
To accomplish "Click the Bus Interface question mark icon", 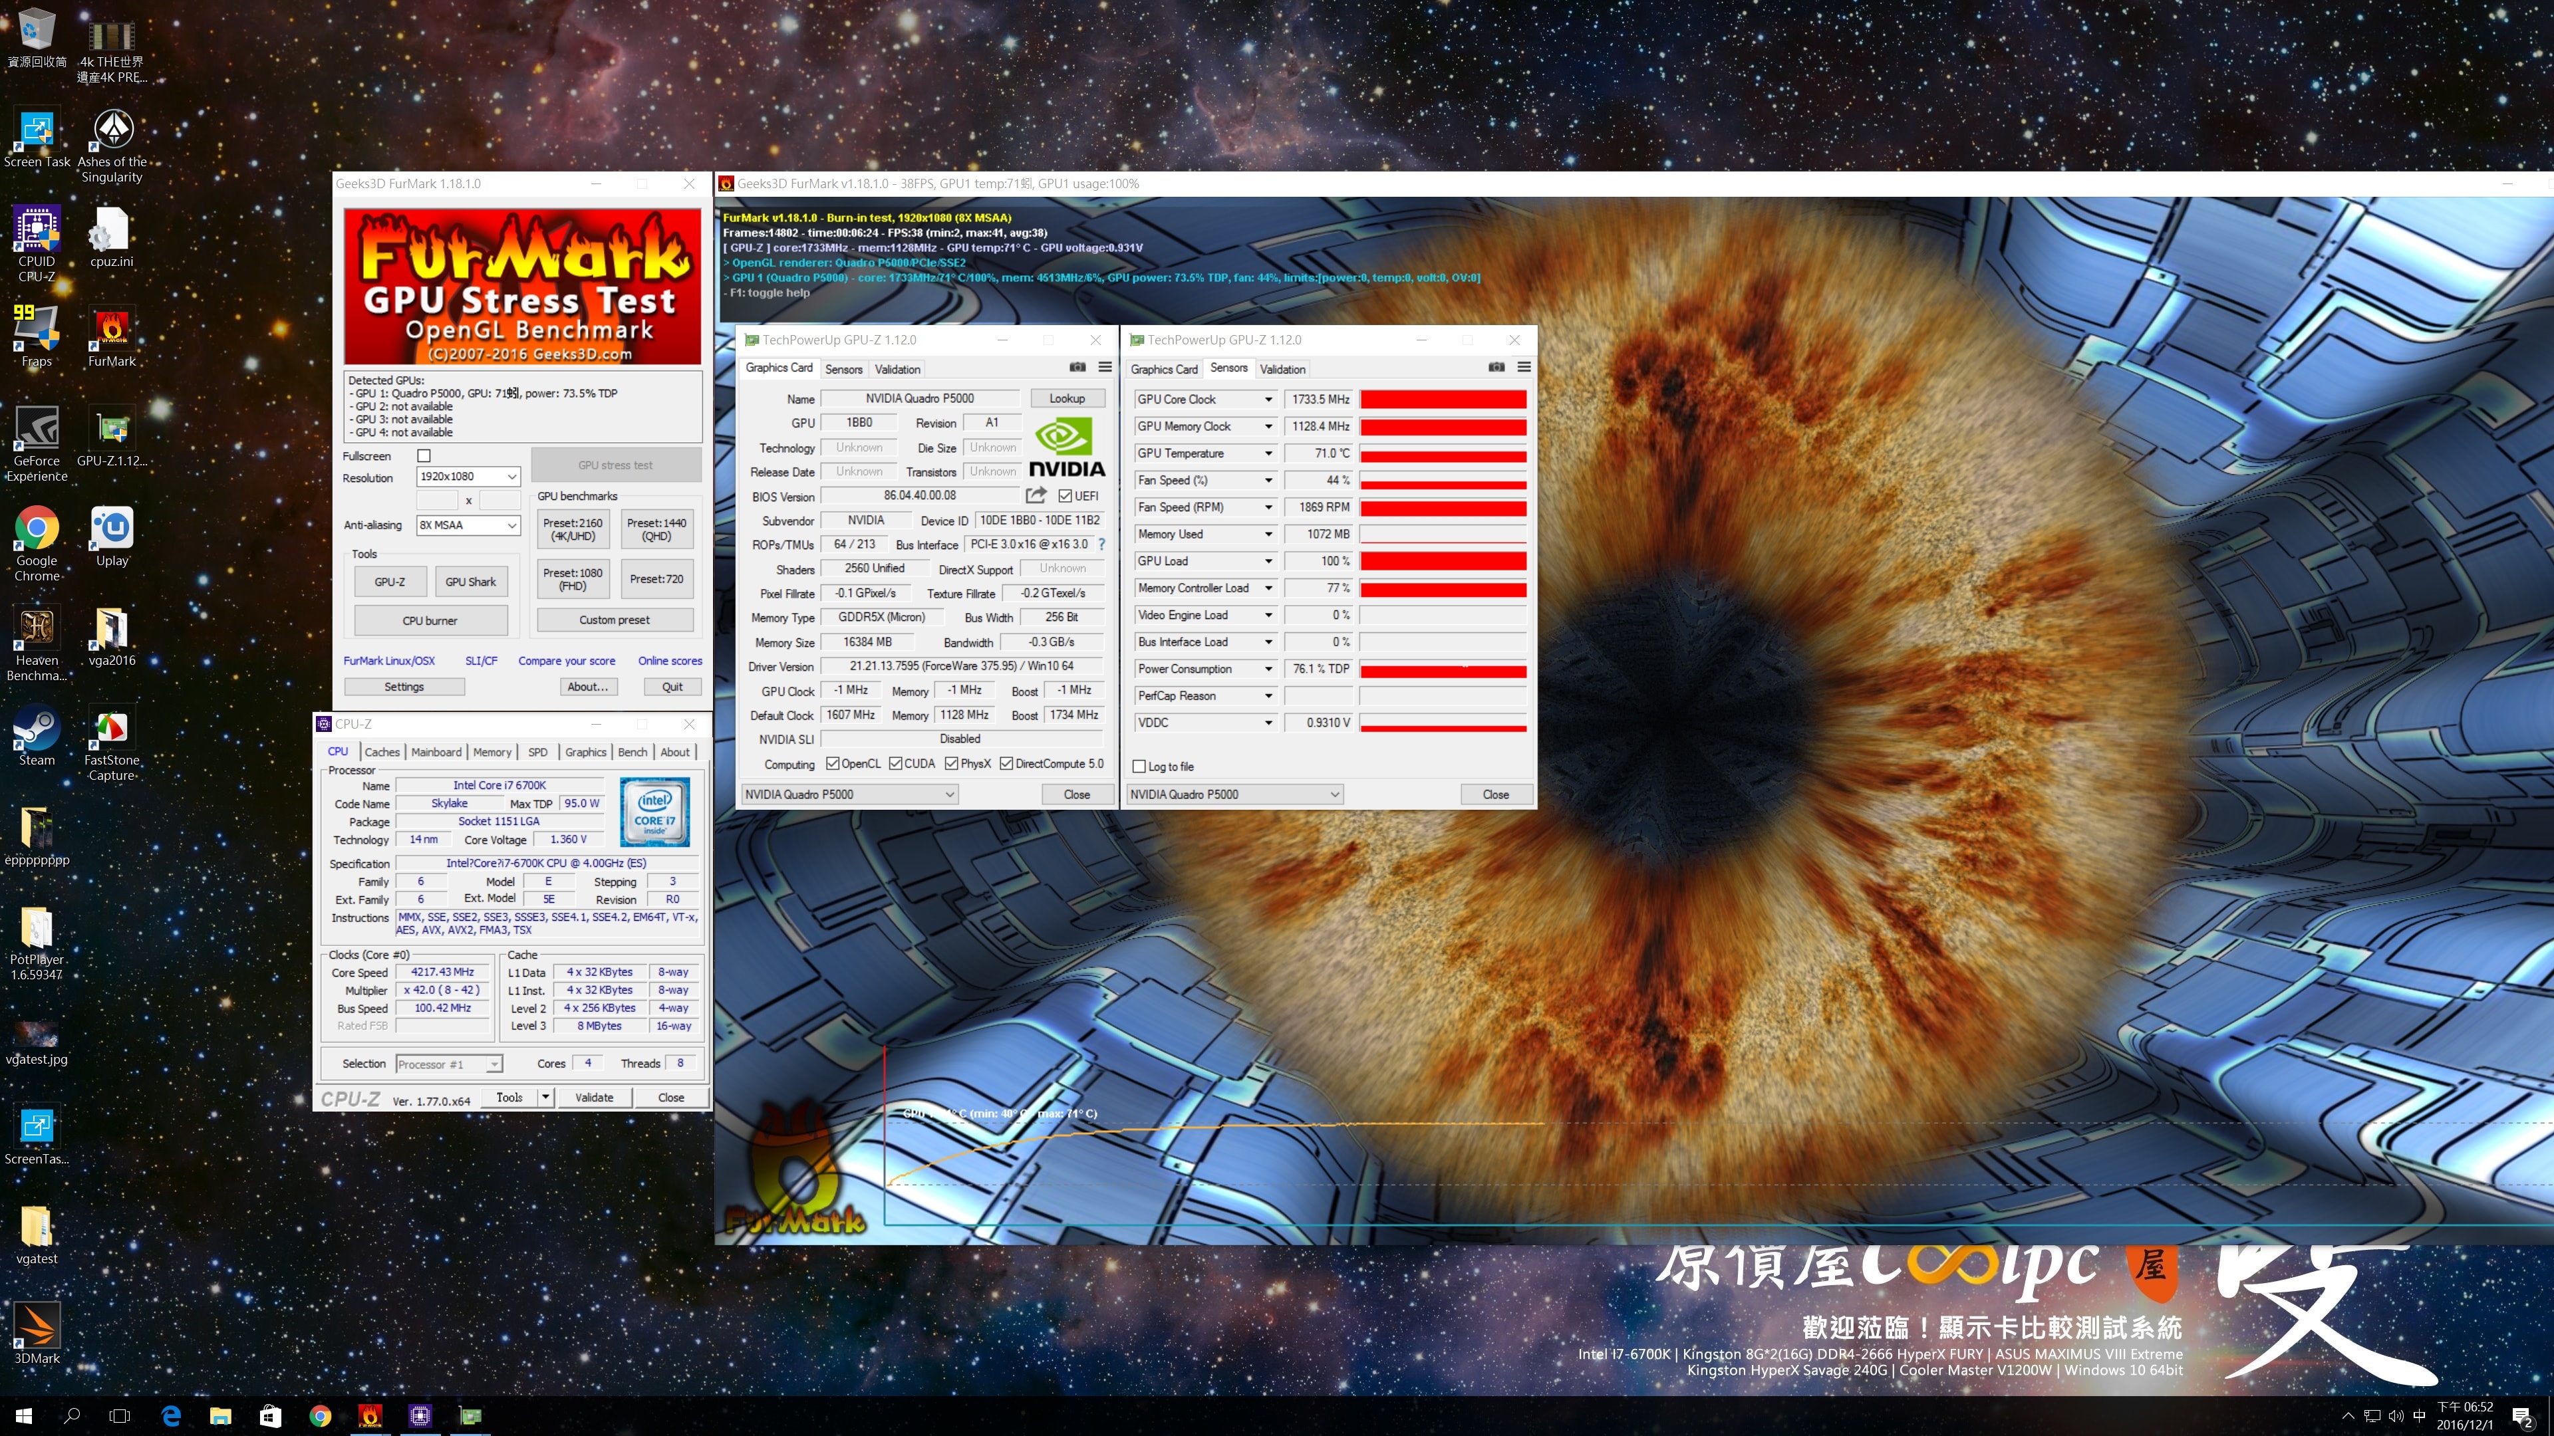I will coord(1101,544).
